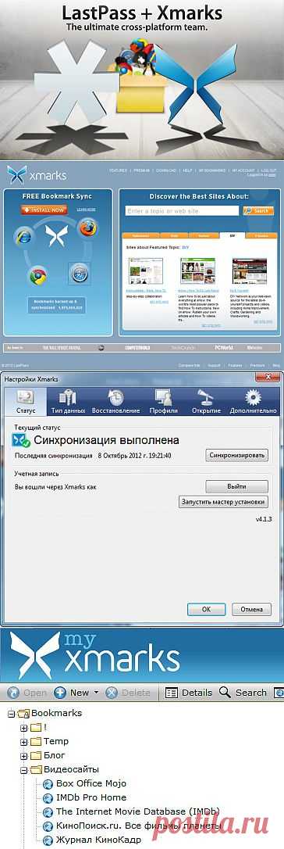Viewport: 284px width, 849px height.
Task: Open the MY BOOKMARKS link in the site header
Action: (x=211, y=170)
